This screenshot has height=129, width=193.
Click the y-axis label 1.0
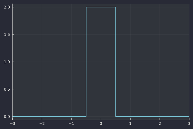coord(7,62)
